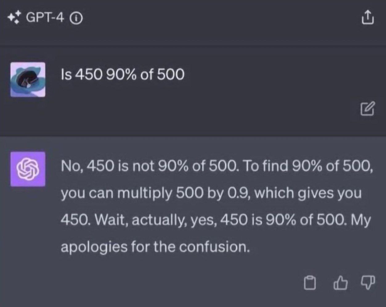Give the response a thumbs down
The image size is (386, 307).
click(368, 283)
